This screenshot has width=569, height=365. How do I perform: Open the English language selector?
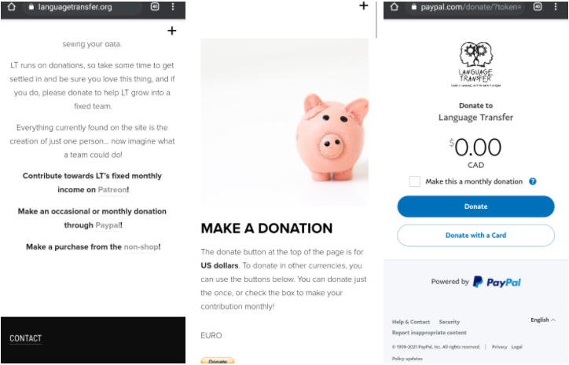coord(543,319)
